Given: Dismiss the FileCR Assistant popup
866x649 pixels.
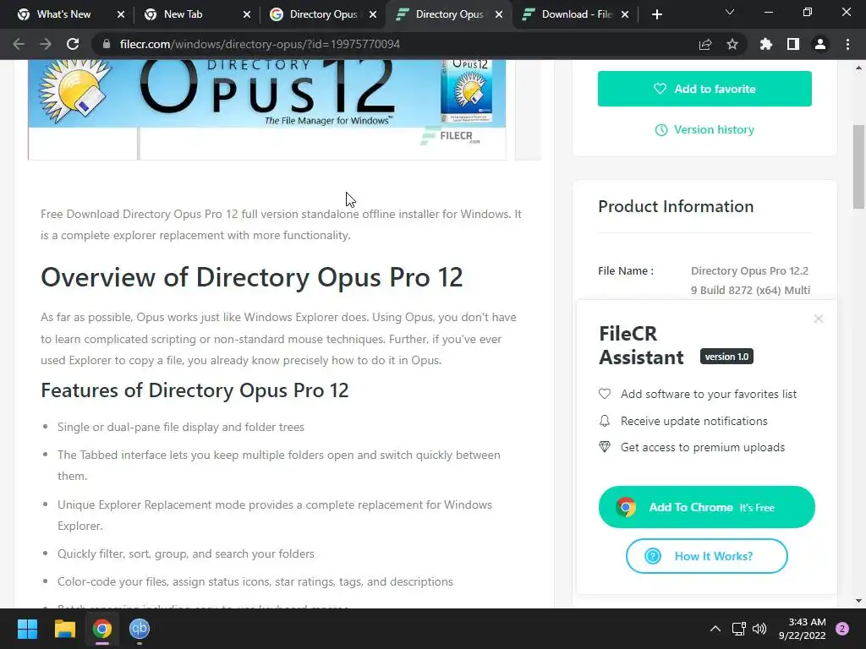Looking at the screenshot, I should click(818, 319).
